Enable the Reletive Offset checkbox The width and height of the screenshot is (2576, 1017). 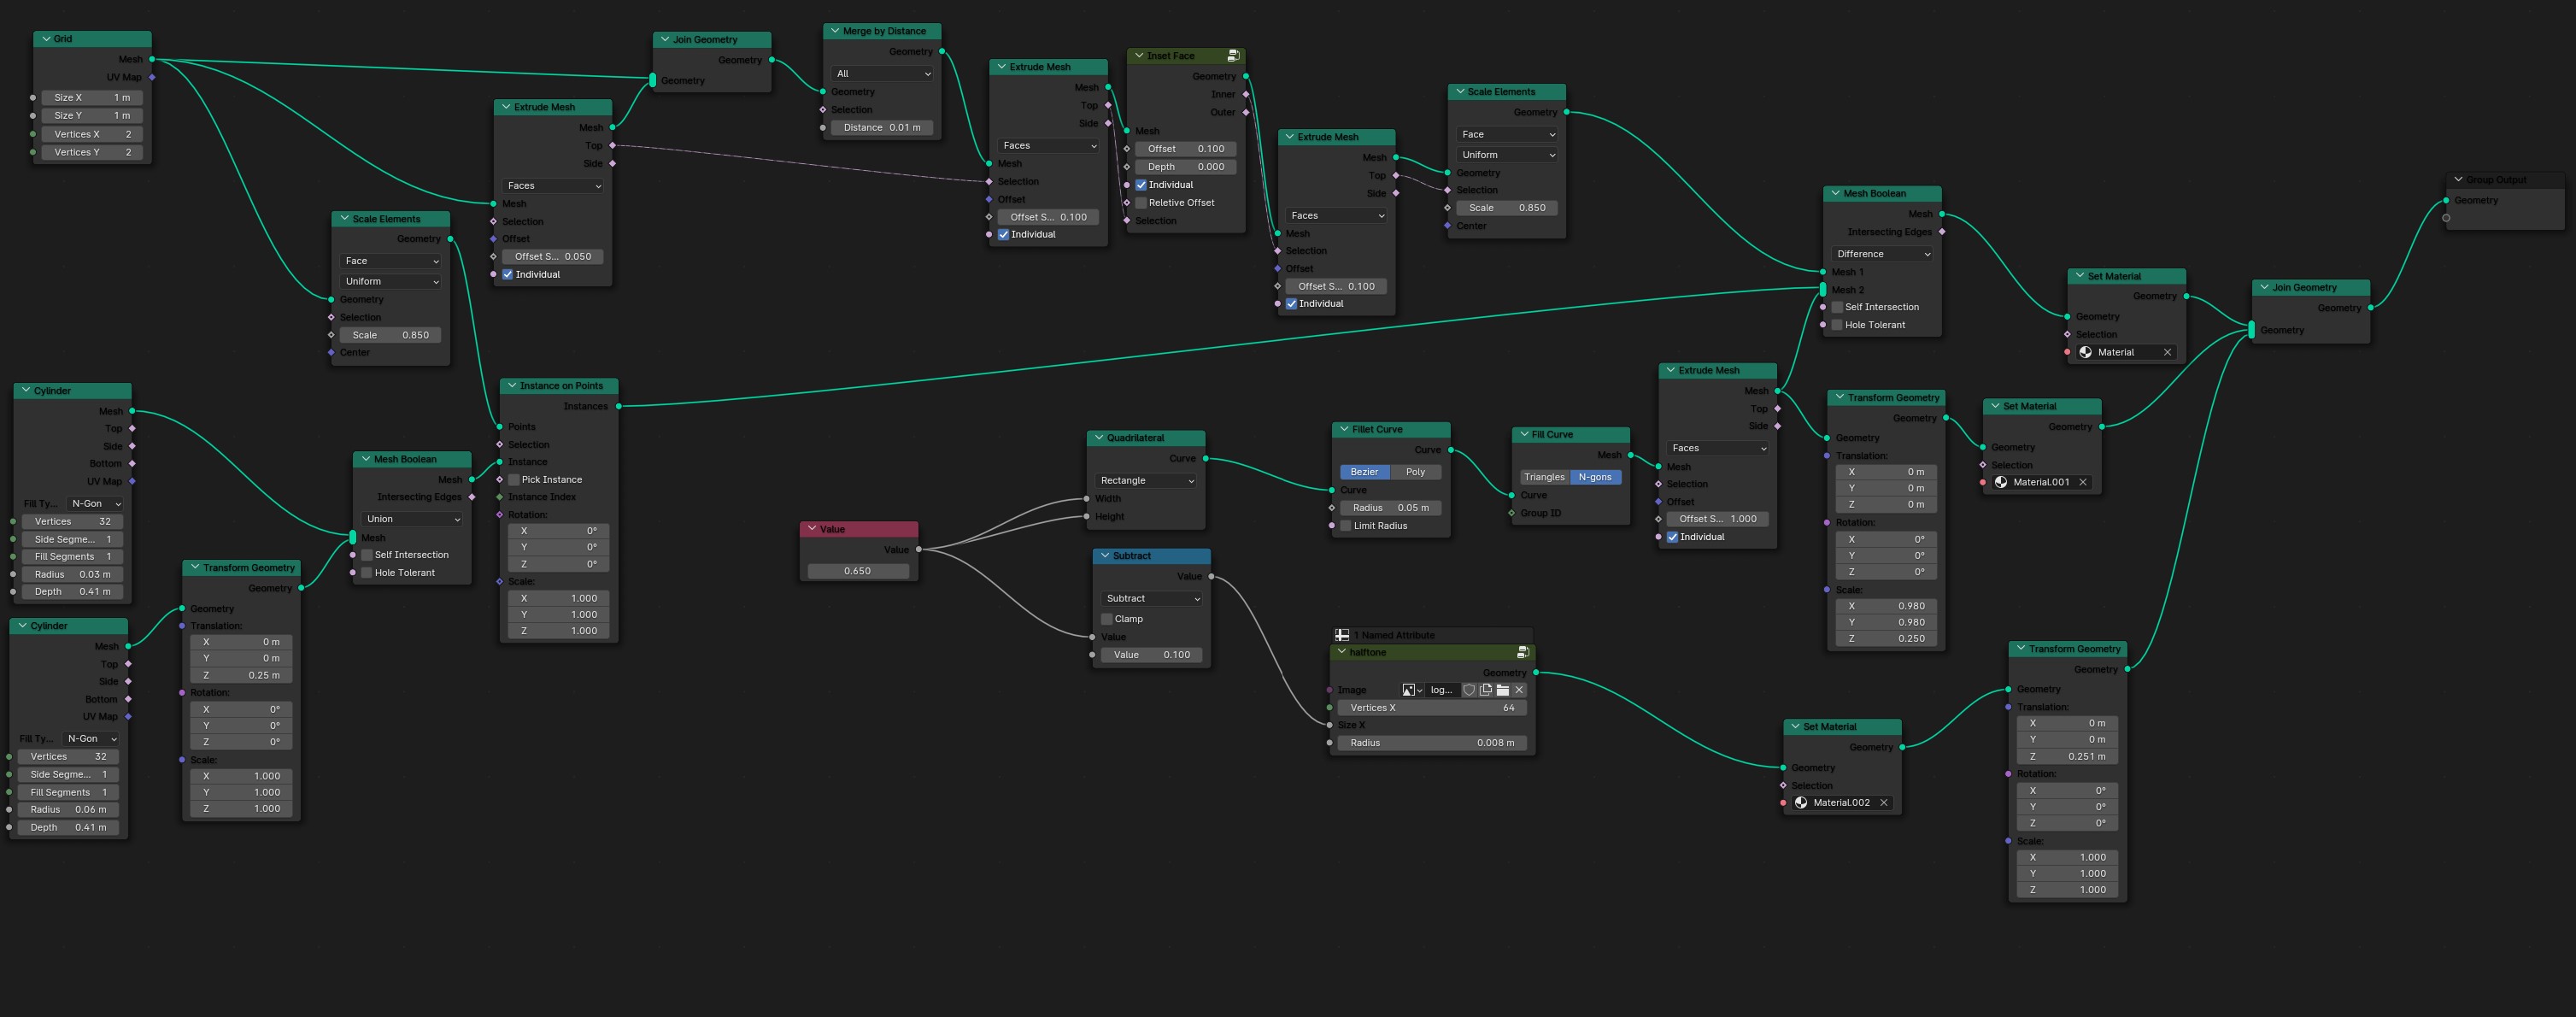point(1141,203)
